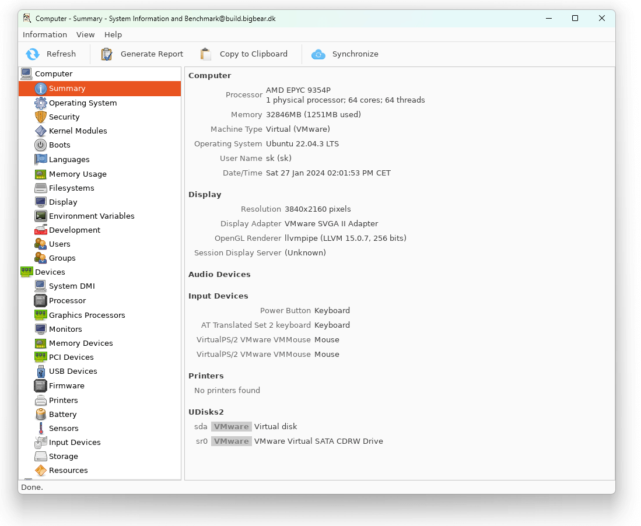Maximize the System Information window

(x=575, y=19)
